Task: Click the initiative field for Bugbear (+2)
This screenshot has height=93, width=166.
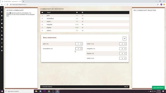Action: coord(123,53)
